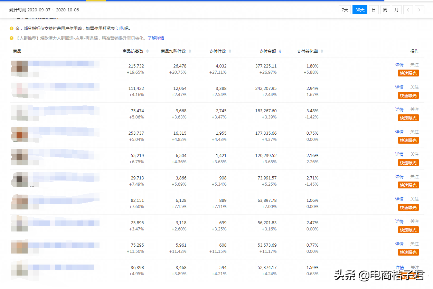
Task: Open 详情 for the top product
Action: point(399,64)
